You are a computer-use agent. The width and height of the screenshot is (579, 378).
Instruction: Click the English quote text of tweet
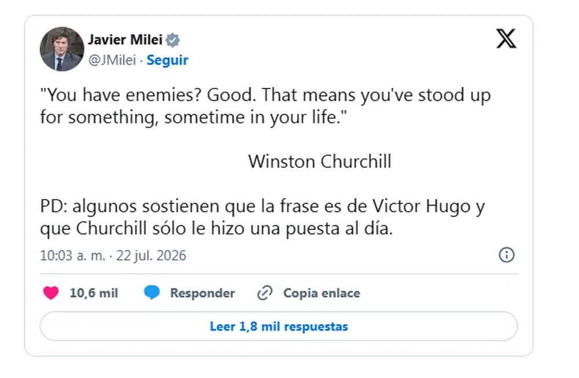coord(265,106)
